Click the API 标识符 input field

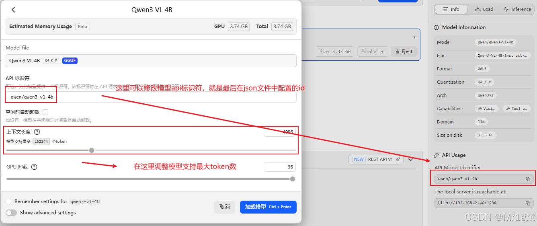151,97
